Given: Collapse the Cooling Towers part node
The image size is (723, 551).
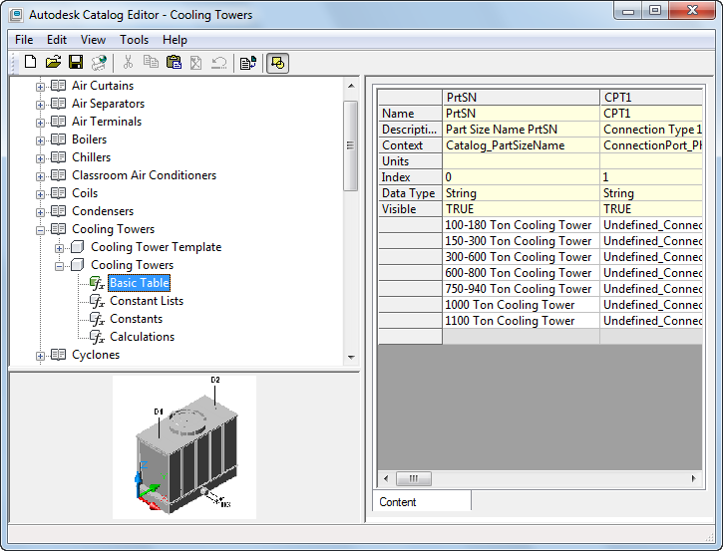Looking at the screenshot, I should pyautogui.click(x=59, y=266).
